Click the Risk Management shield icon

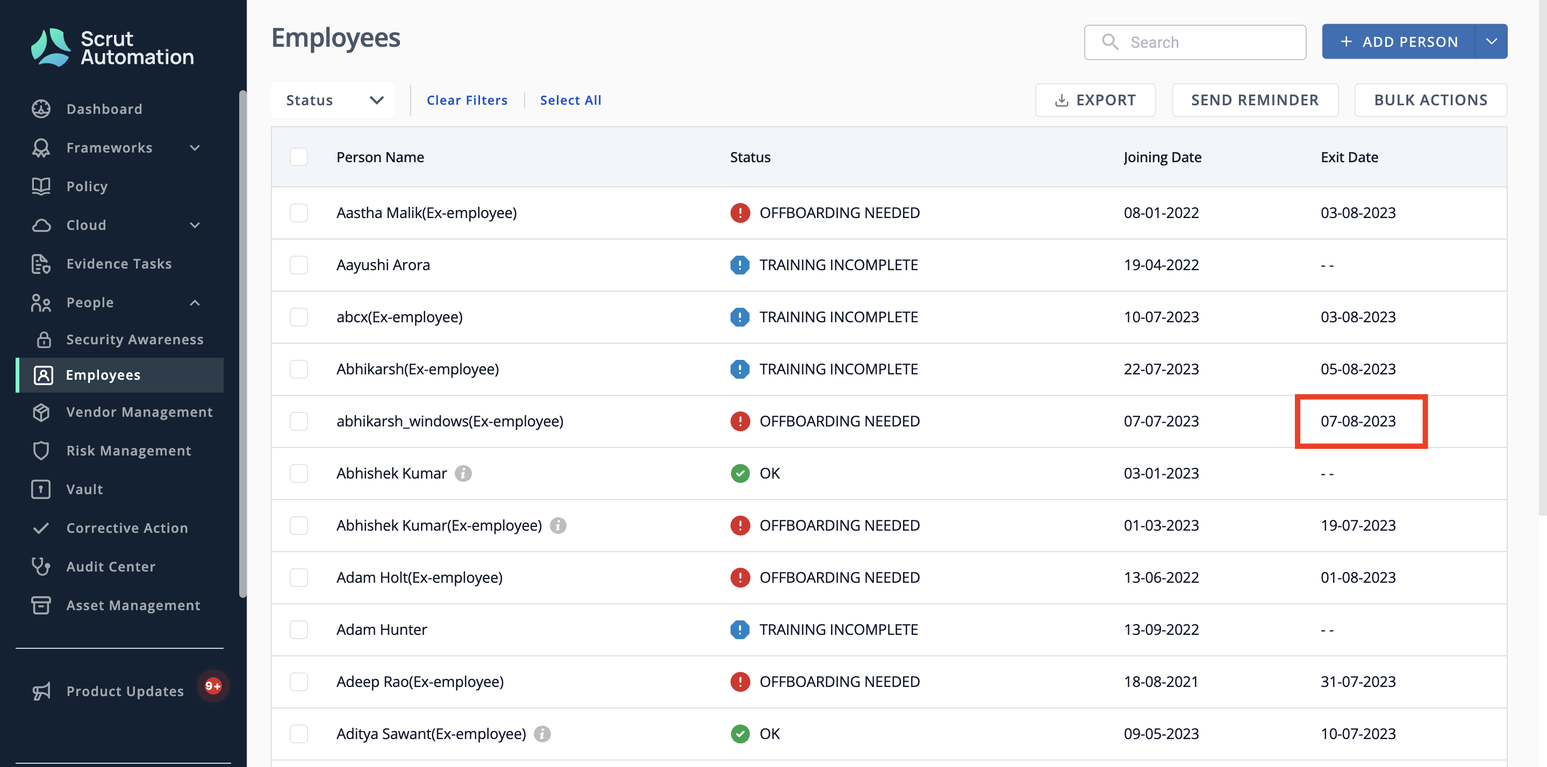(41, 451)
